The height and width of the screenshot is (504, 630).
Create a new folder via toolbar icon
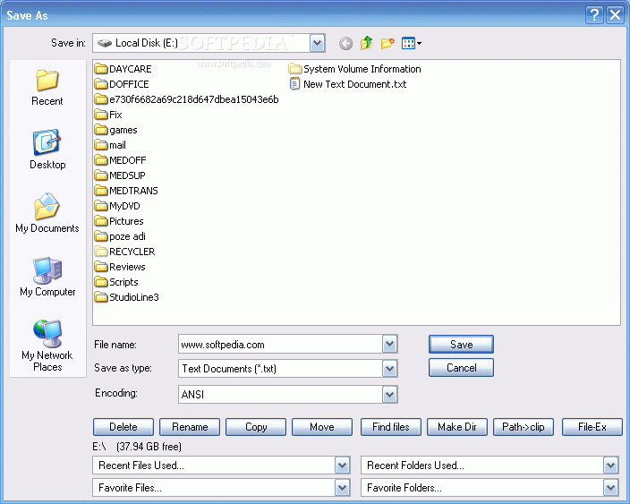pyautogui.click(x=387, y=43)
